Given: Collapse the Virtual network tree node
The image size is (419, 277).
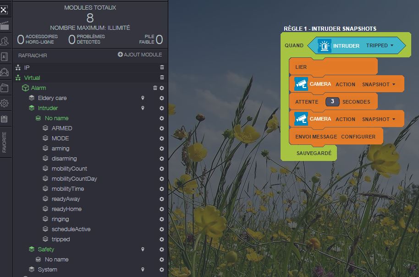Looking at the screenshot, I should [x=18, y=78].
